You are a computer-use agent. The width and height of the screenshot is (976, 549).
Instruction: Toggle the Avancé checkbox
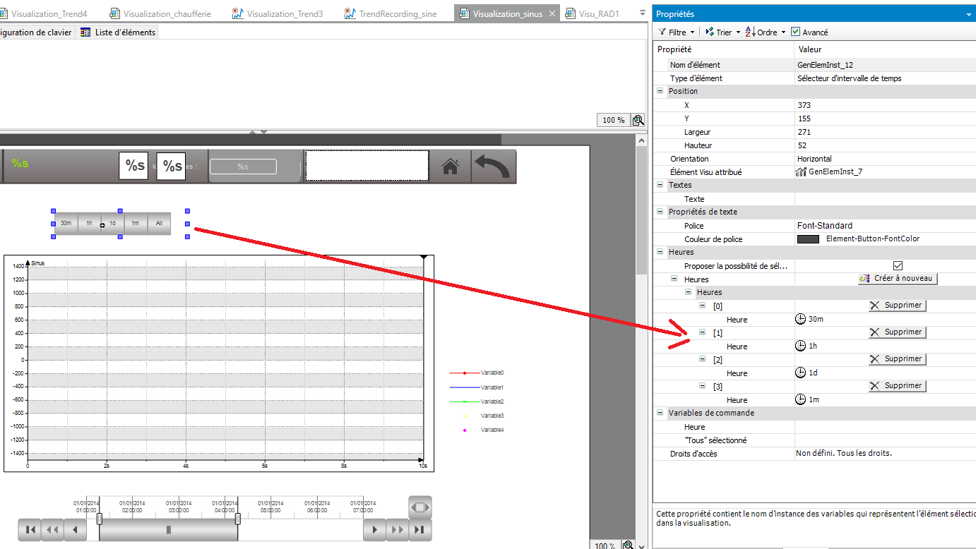coord(796,32)
